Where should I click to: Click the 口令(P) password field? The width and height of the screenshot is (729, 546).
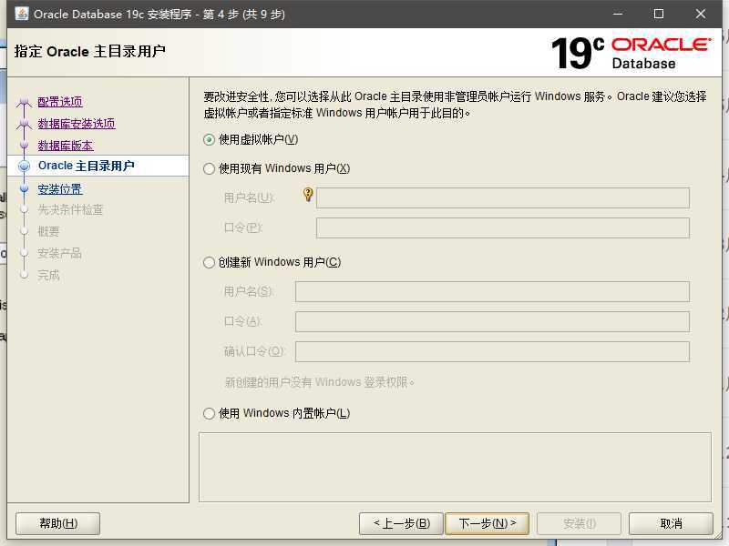[x=503, y=228]
